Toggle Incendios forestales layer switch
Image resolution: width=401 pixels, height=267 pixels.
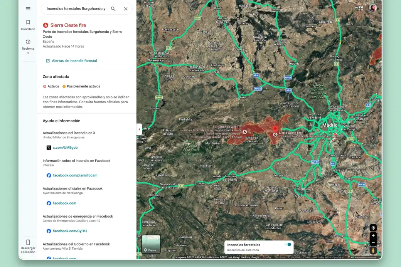288,245
